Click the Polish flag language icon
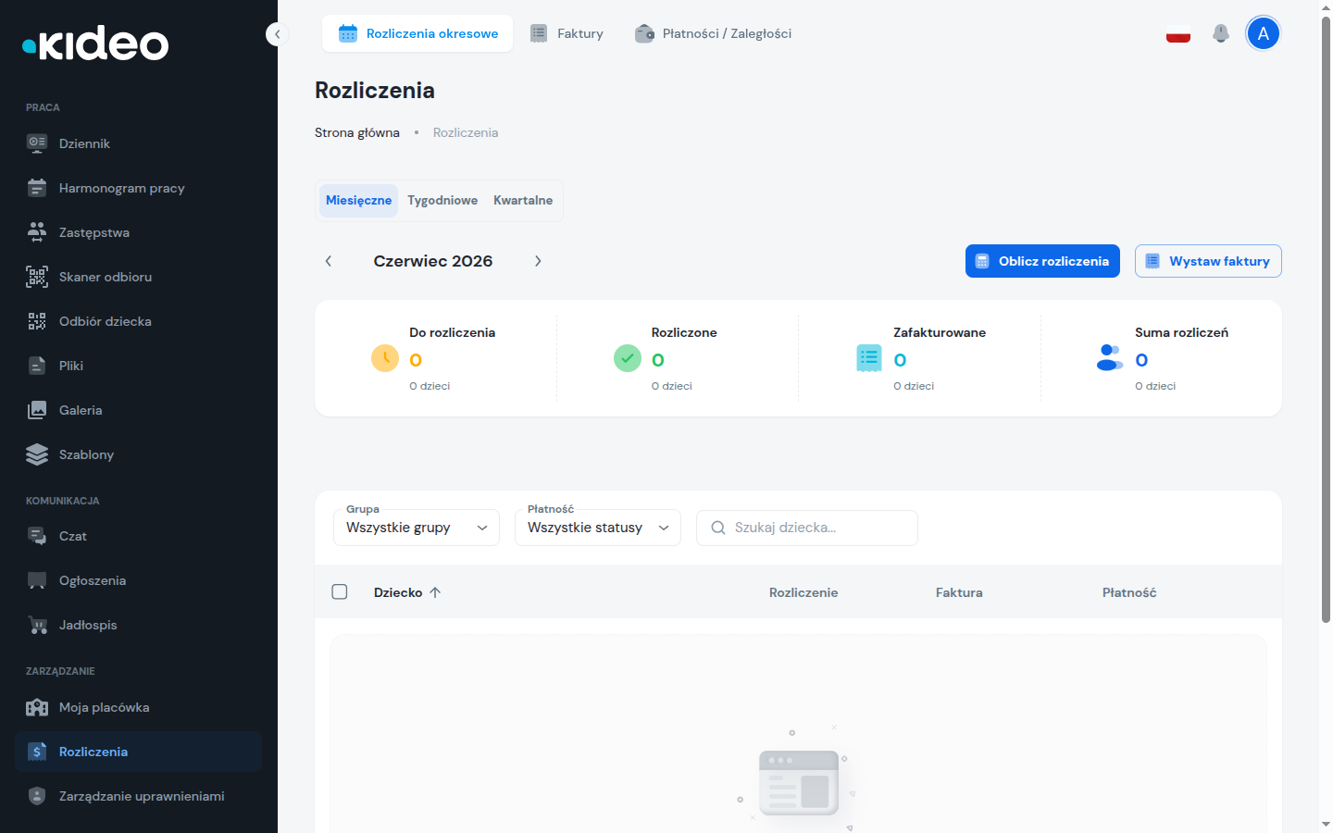The height and width of the screenshot is (833, 1333). pyautogui.click(x=1178, y=33)
